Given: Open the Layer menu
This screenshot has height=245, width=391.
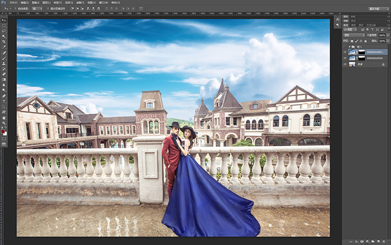Looking at the screenshot, I should click(46, 2).
